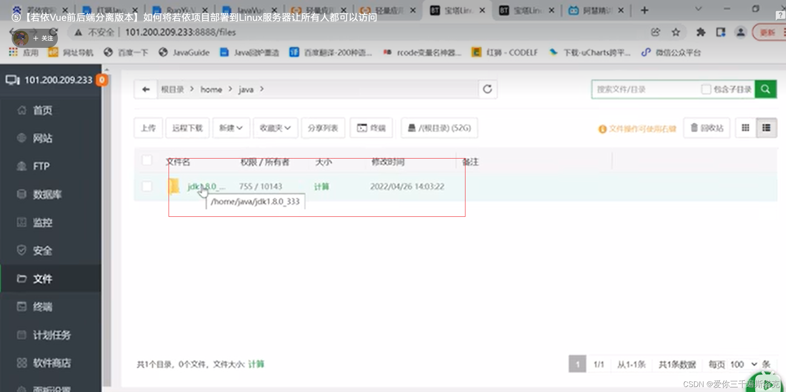Click the back arrow in the path bar
The width and height of the screenshot is (786, 392).
pyautogui.click(x=146, y=89)
